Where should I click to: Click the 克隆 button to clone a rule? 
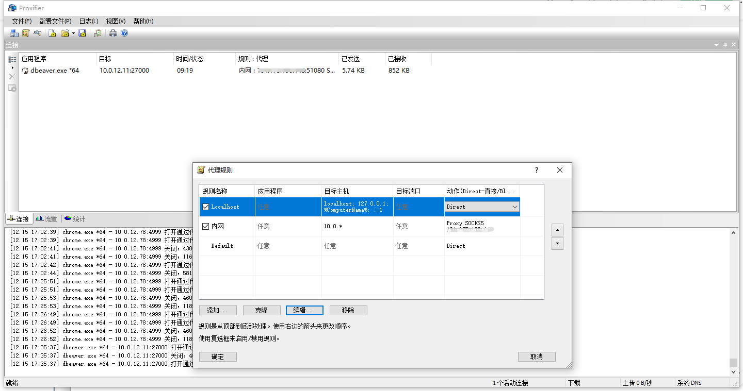[x=262, y=310]
